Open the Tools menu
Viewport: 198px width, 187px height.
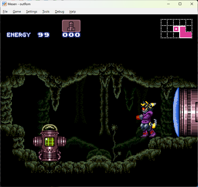click(x=46, y=12)
